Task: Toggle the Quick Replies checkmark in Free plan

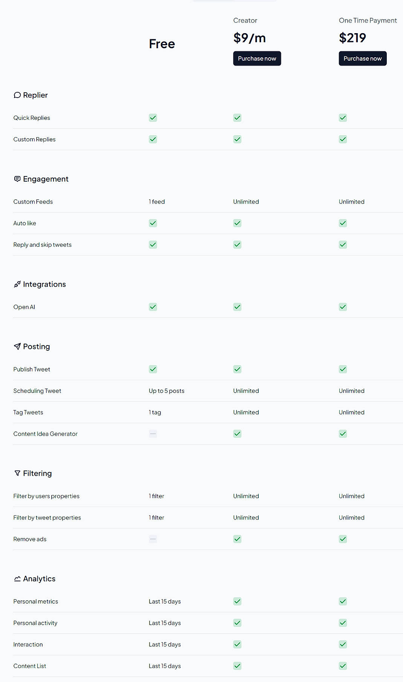Action: click(153, 118)
